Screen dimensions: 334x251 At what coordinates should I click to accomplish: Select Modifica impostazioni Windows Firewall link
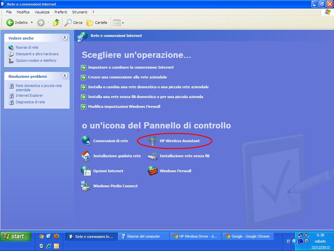click(124, 107)
